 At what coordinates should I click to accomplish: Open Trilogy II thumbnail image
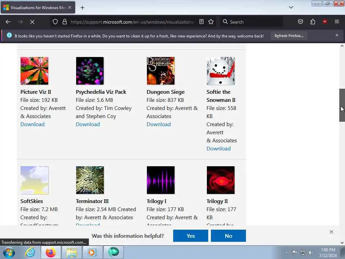tap(221, 180)
